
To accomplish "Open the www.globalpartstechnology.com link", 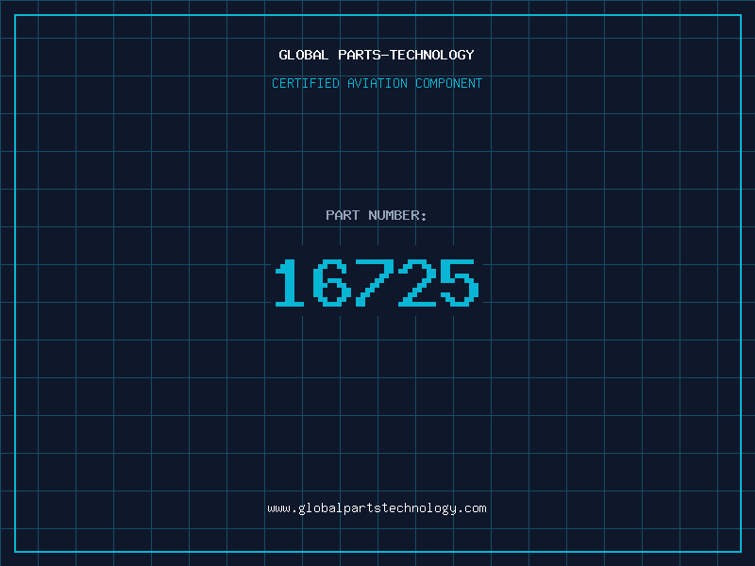I will [x=377, y=508].
